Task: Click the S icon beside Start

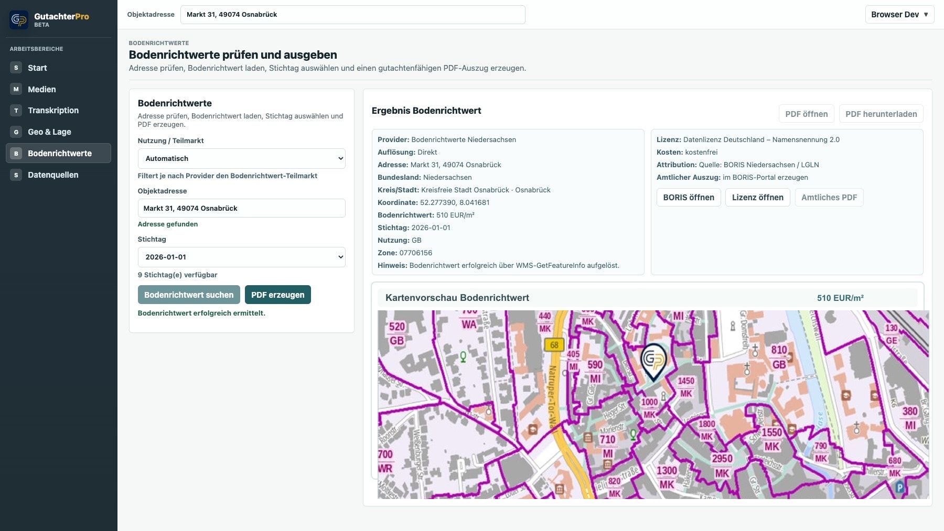Action: point(16,68)
